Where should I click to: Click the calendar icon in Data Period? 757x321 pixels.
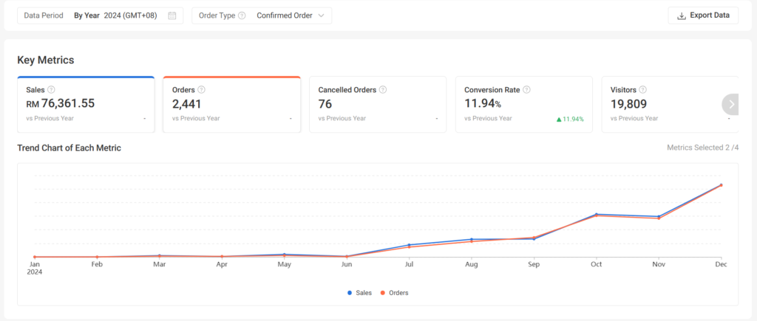tap(172, 15)
